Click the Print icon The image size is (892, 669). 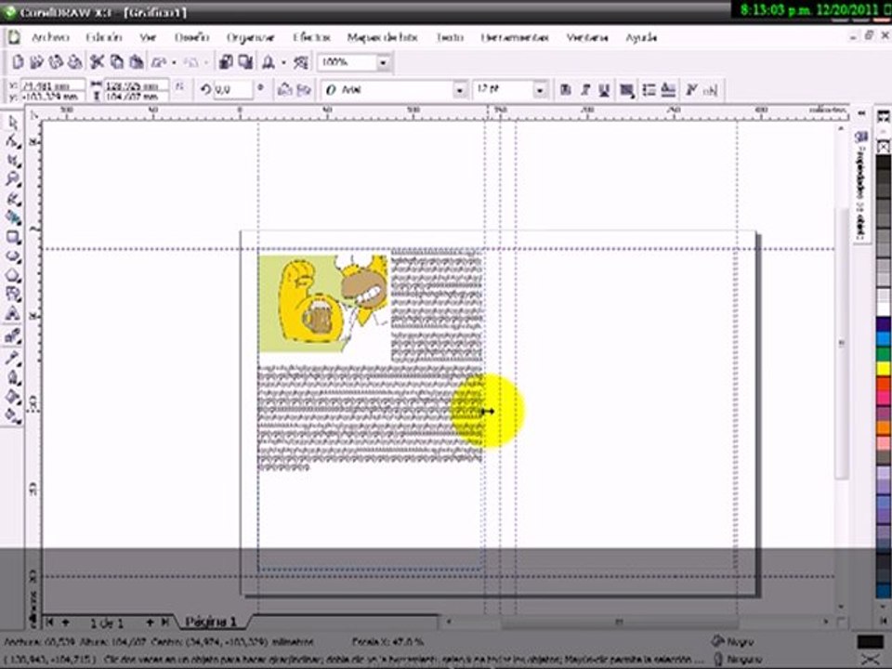[x=74, y=61]
